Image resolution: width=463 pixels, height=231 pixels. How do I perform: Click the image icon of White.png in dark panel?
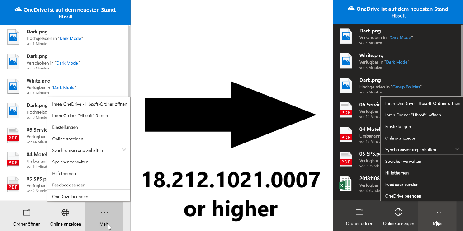346,60
